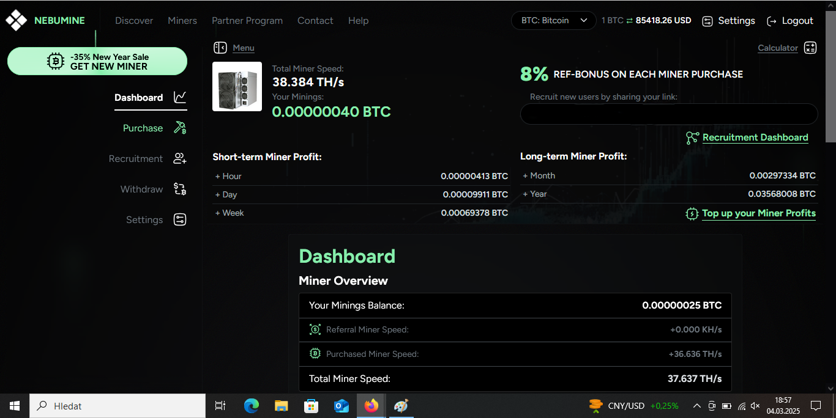This screenshot has width=836, height=418.
Task: Click the Nebumine logo icon
Action: point(17,21)
